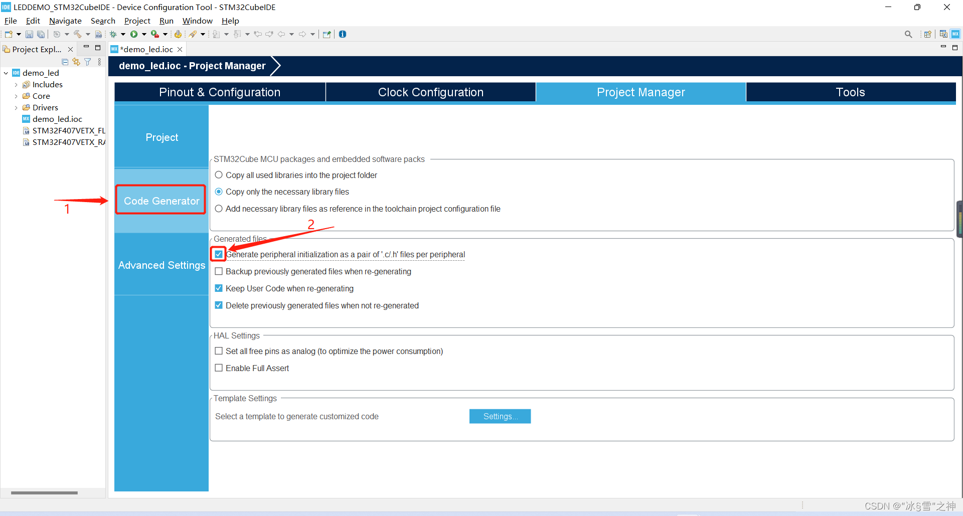
Task: Click the binary 010 toolbar icon
Action: [98, 34]
